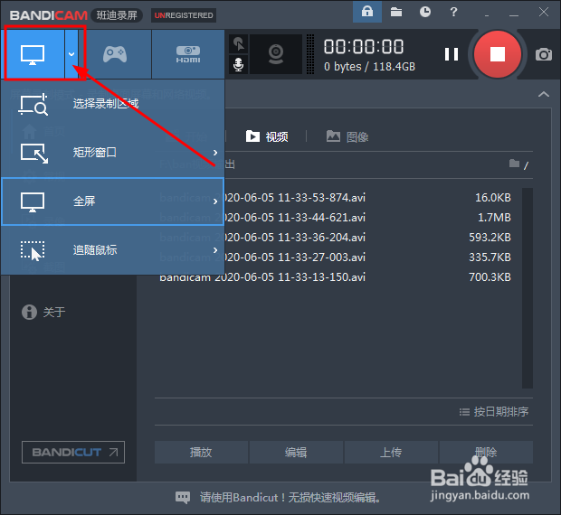Click the 00:00:00 recording timer
Screen dimensions: 561x515
(x=364, y=47)
